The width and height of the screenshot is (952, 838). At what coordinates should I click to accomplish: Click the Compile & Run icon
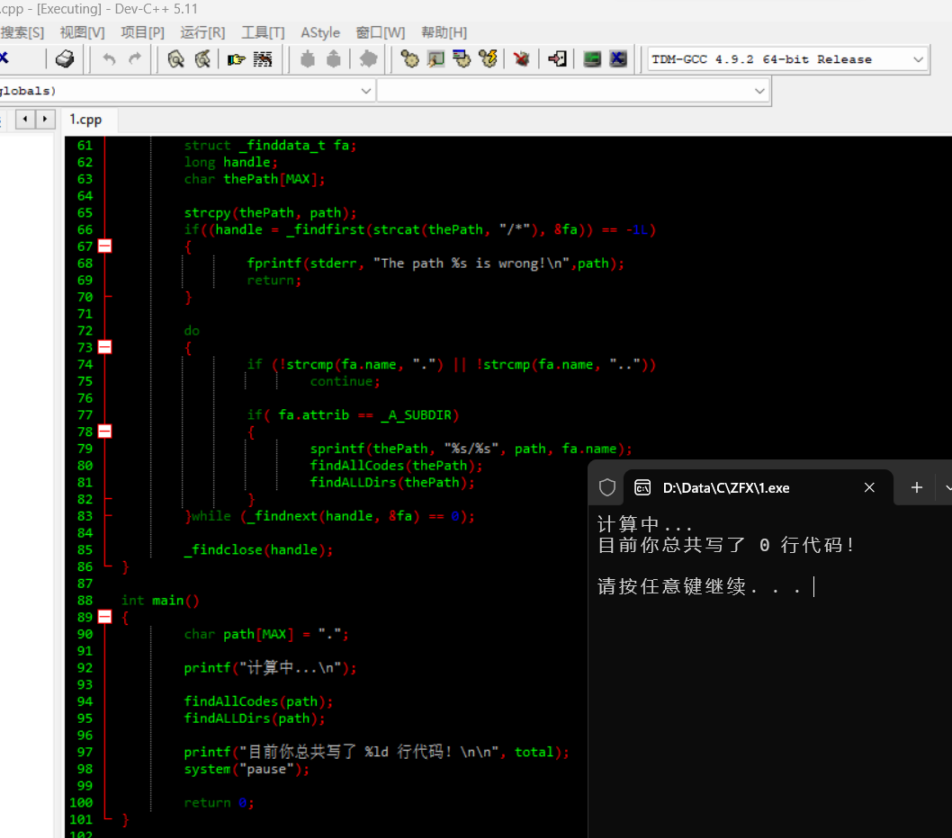point(462,59)
